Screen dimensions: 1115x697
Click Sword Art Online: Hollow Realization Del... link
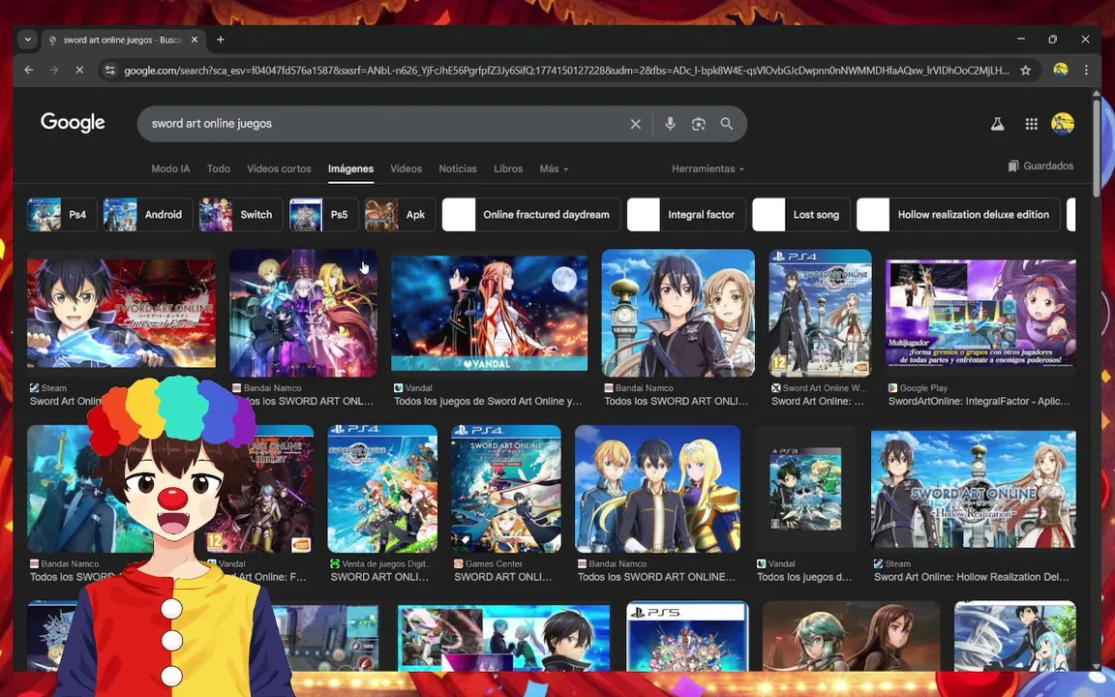click(x=972, y=577)
